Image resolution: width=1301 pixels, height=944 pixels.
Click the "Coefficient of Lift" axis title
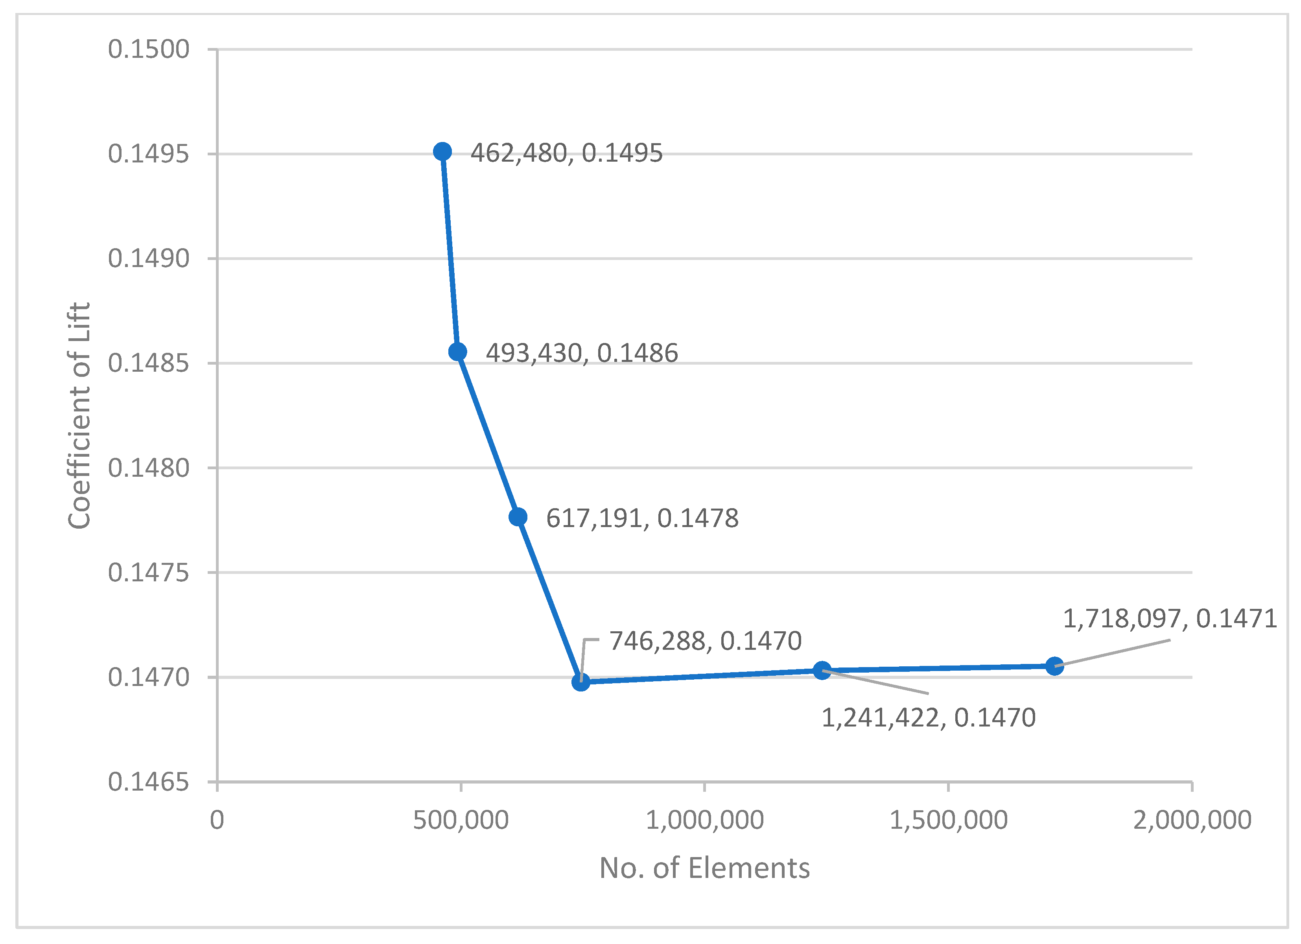click(79, 415)
